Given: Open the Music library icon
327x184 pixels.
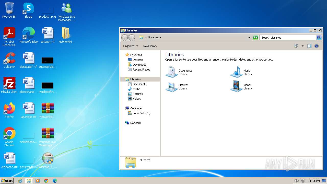Looking at the screenshot, I should pos(236,72).
